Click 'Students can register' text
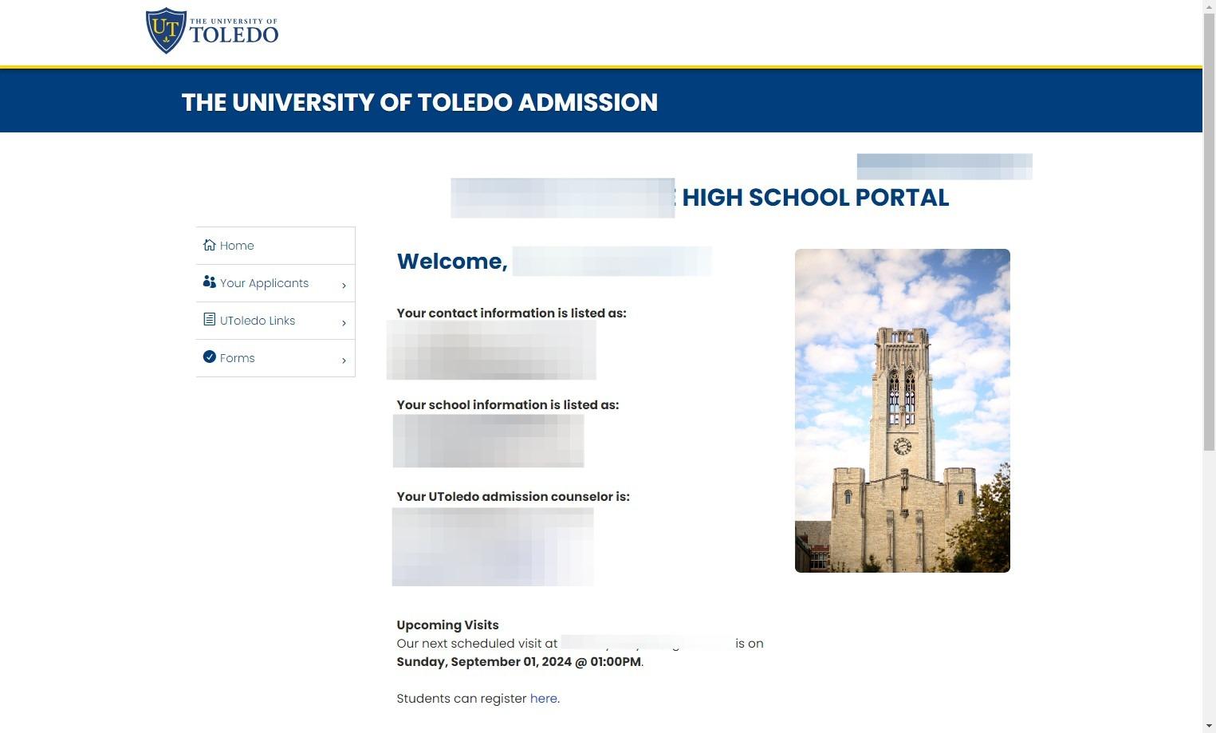 coord(462,699)
